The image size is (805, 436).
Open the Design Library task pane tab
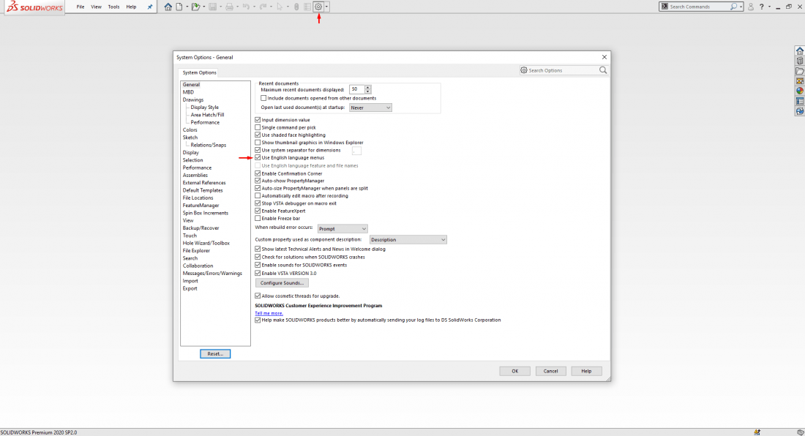799,61
